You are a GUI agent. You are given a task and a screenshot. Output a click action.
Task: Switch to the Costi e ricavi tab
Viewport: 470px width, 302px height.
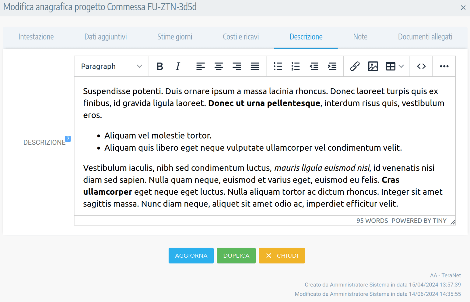241,37
